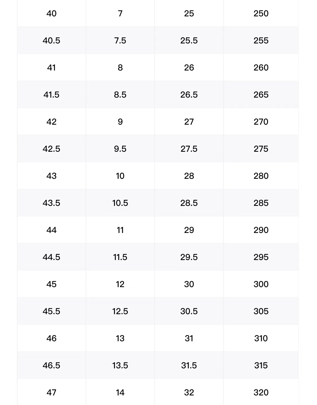Select the cell showing 14
317x405 pixels.
click(x=120, y=392)
